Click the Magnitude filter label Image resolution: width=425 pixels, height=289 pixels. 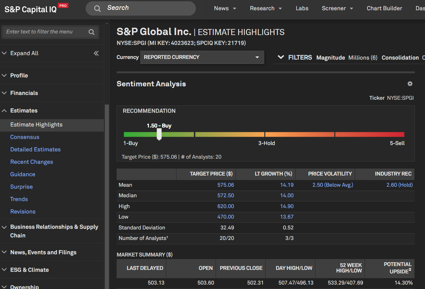coord(331,58)
